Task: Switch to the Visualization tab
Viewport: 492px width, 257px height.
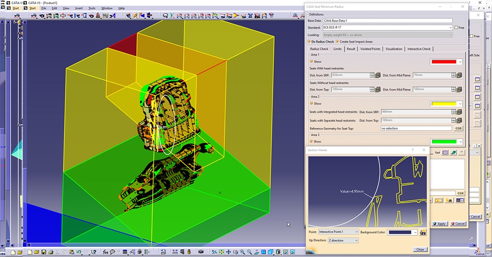Action: click(x=394, y=49)
